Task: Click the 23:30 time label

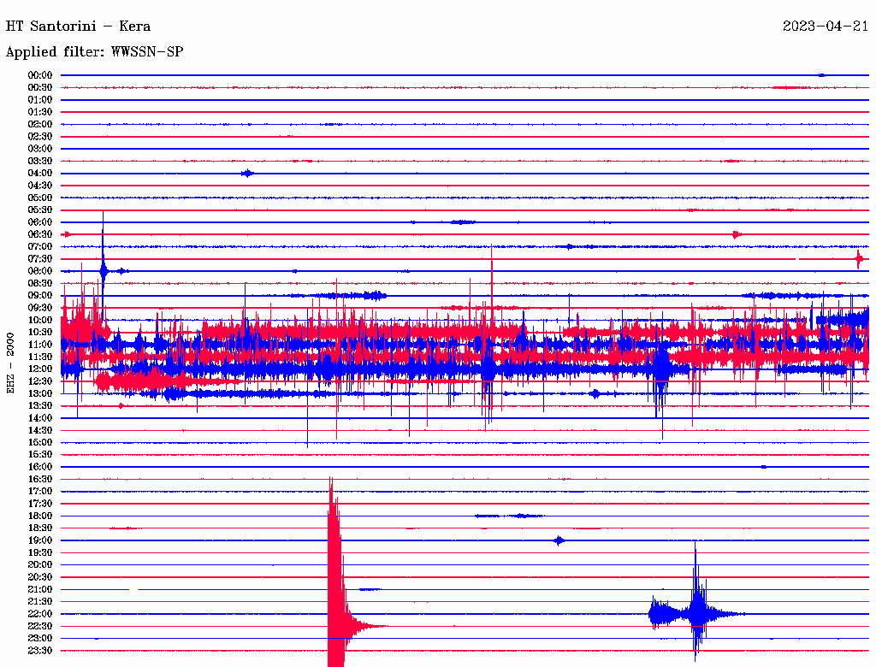Action: (x=40, y=651)
